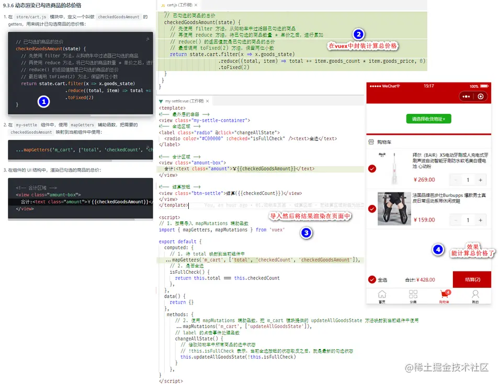This screenshot has width=500, height=384.
Task: Close the cart.js editor tab
Action: coord(196,5)
